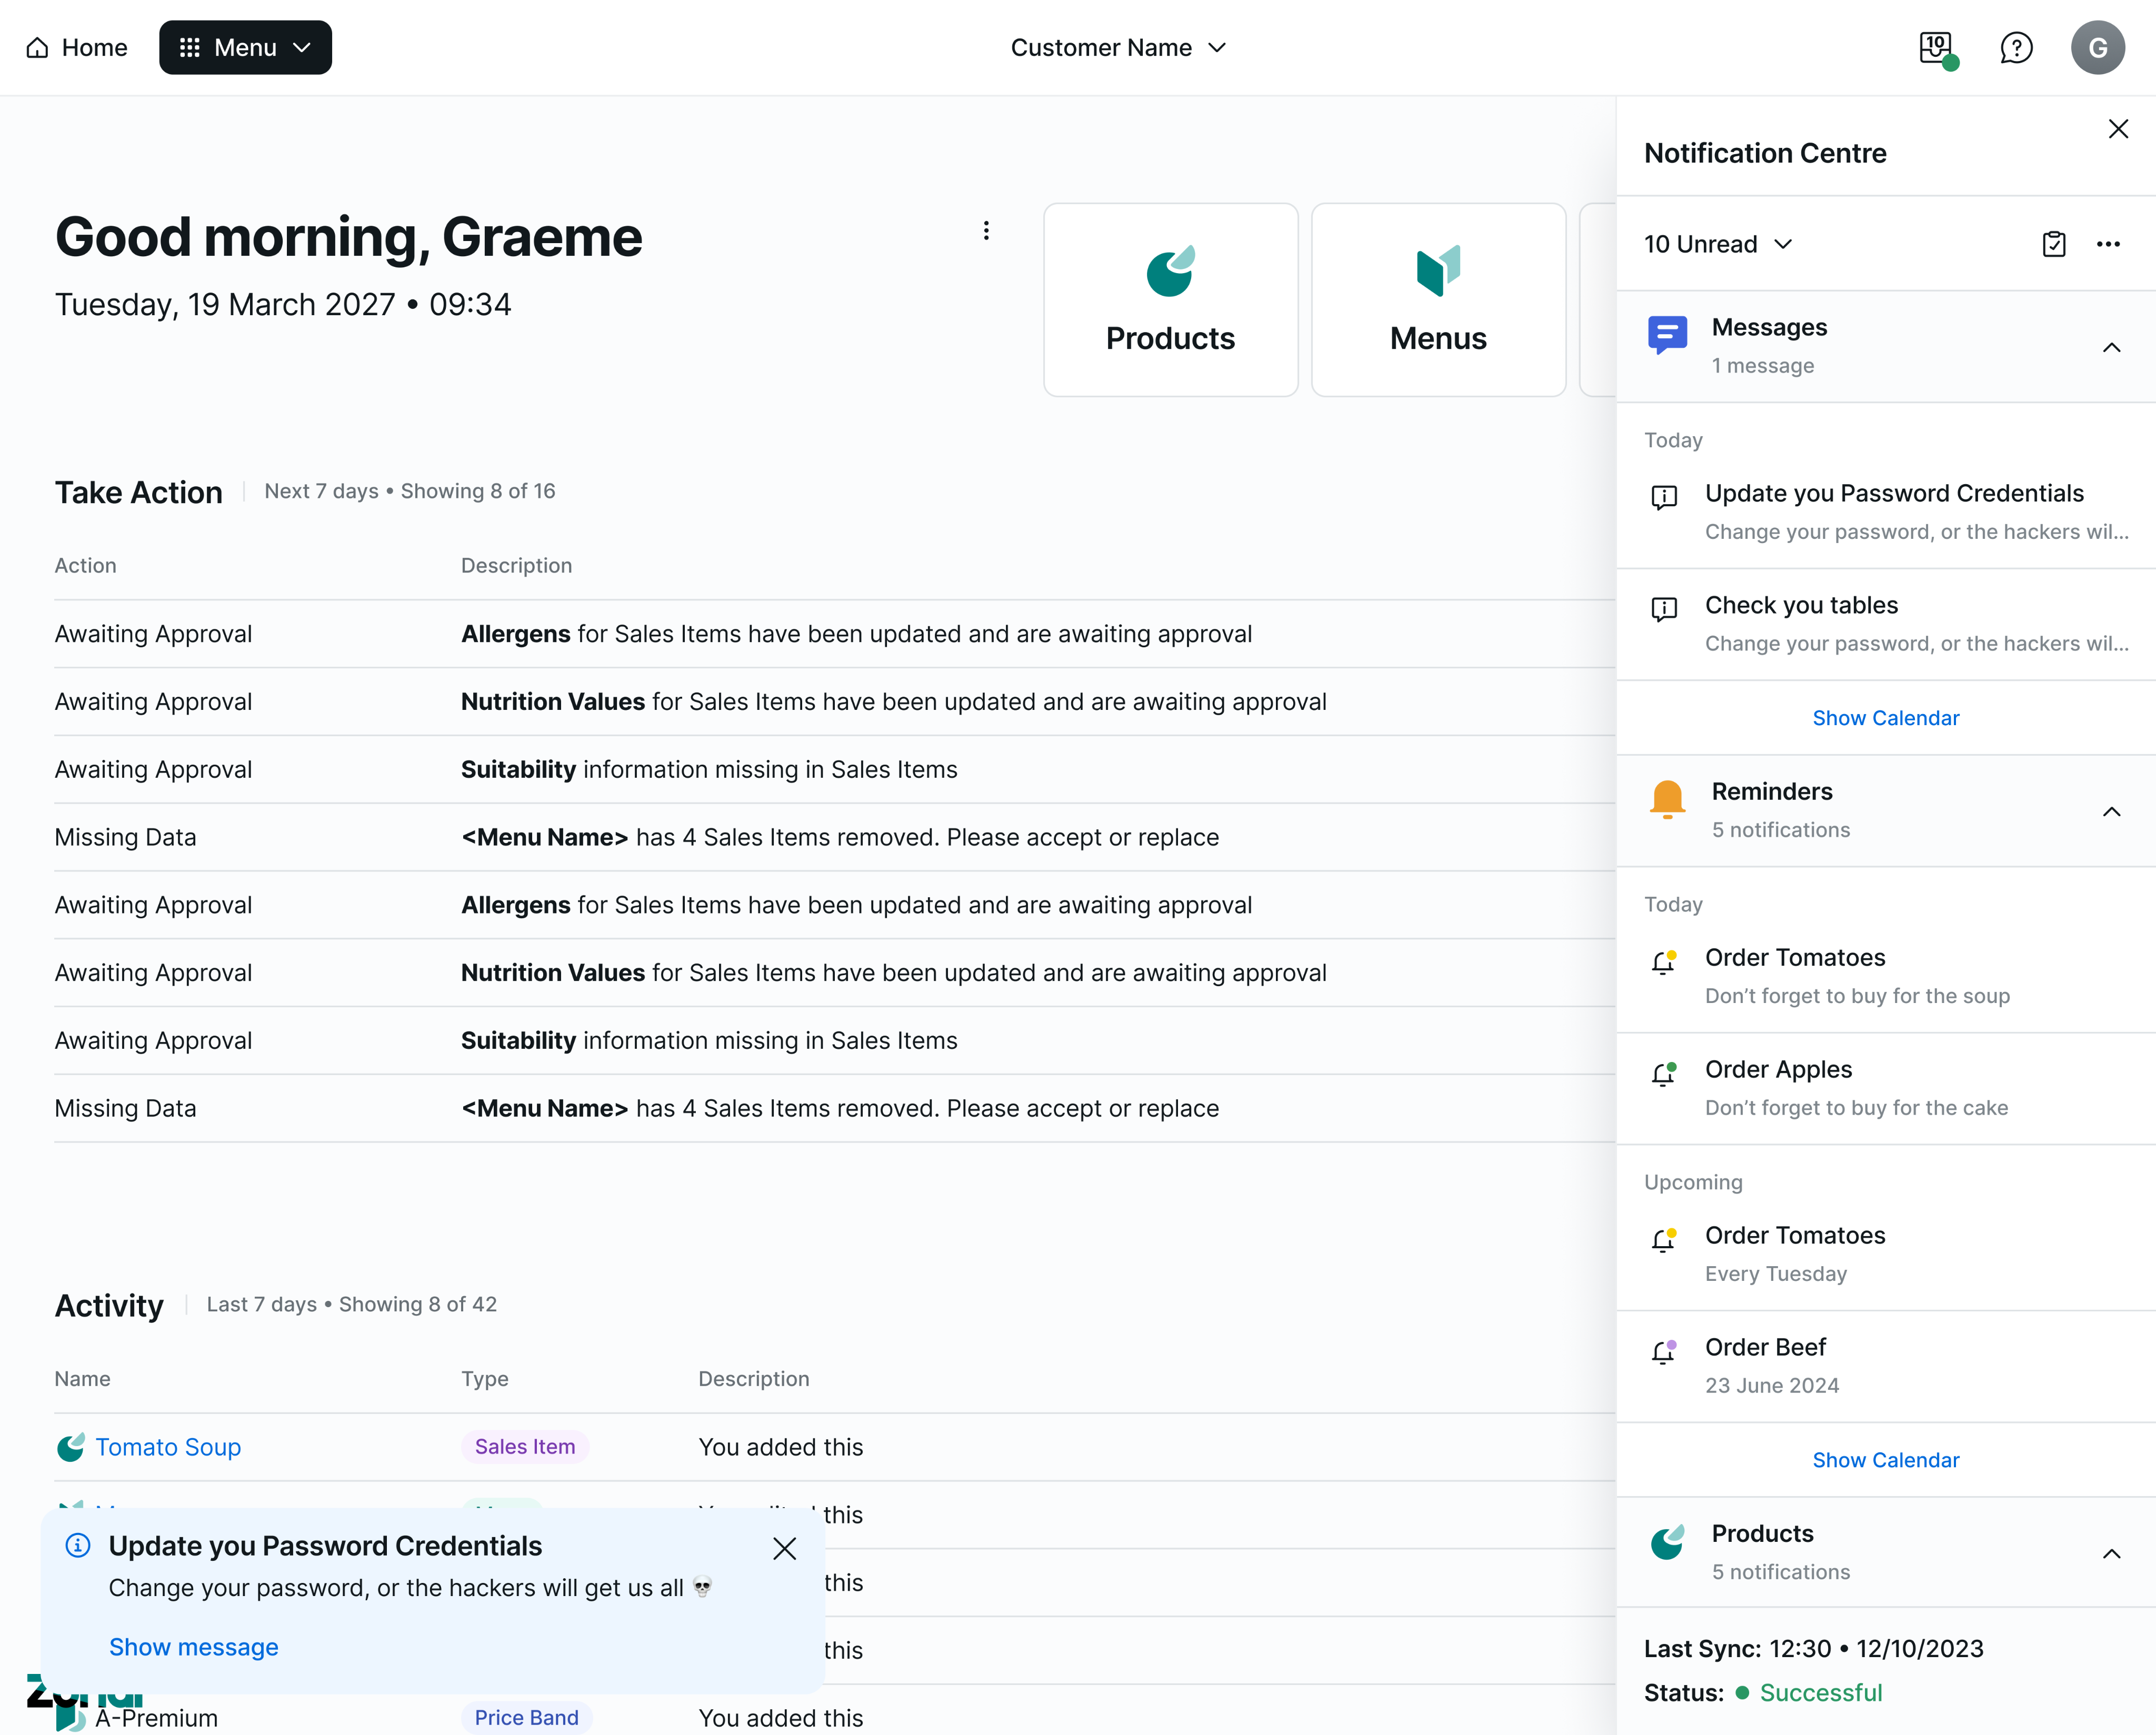Click the Show message link
The image size is (2156, 1735).
[193, 1647]
